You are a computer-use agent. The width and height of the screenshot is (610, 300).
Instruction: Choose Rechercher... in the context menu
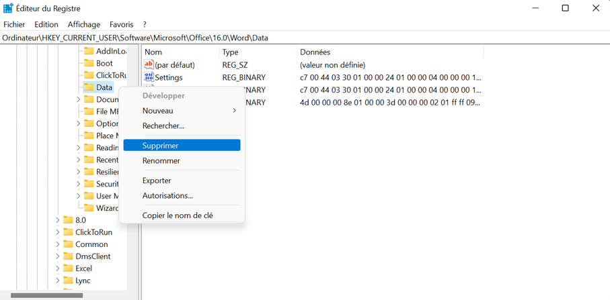click(182, 126)
